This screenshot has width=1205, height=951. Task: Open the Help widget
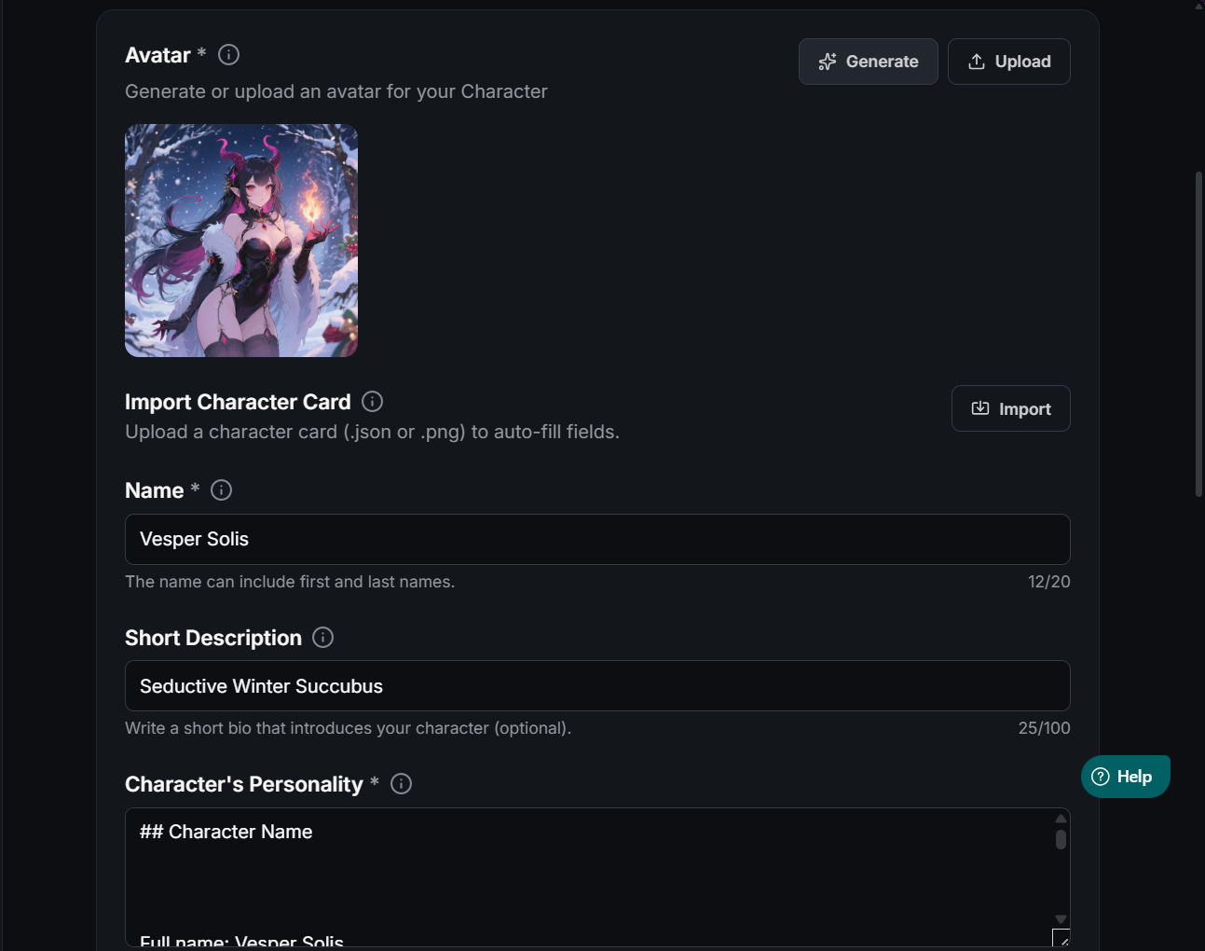click(x=1126, y=777)
